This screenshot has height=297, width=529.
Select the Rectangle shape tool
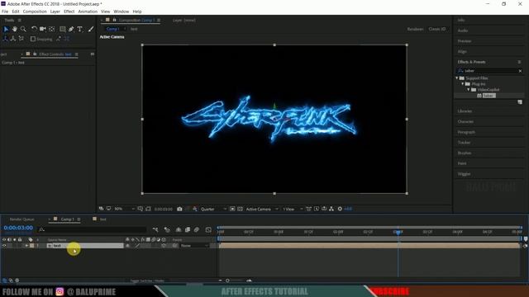[63, 30]
